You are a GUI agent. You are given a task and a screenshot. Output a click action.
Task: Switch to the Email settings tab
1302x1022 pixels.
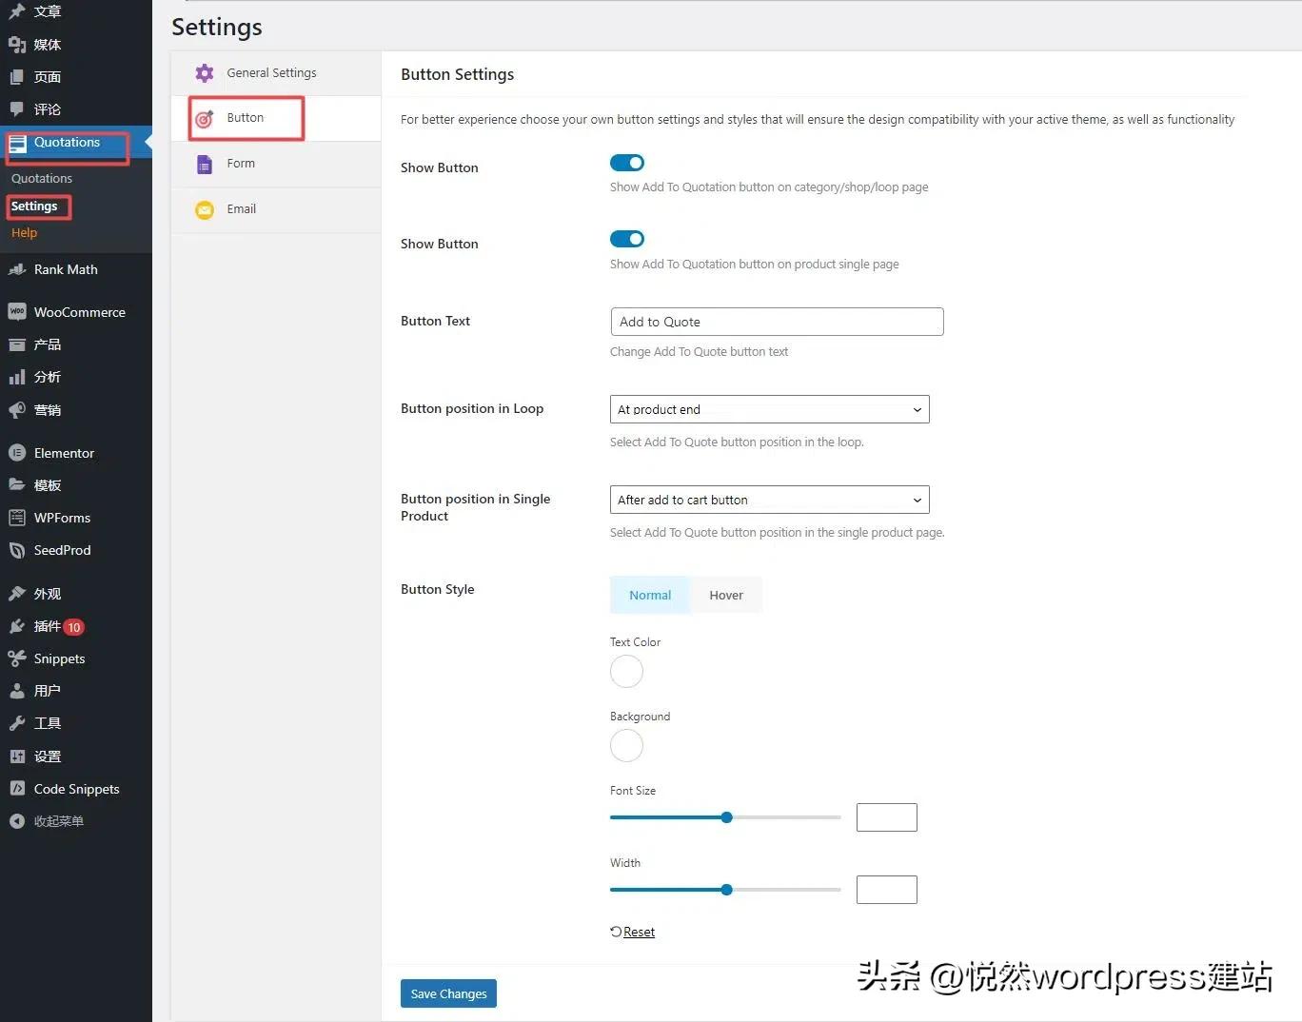click(x=276, y=210)
